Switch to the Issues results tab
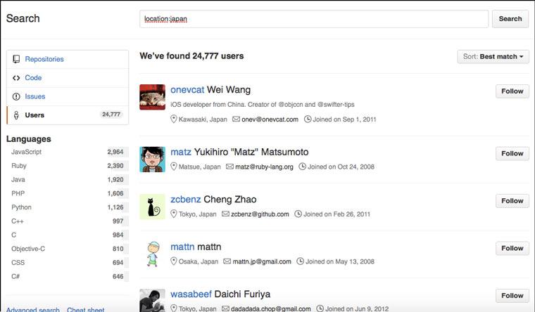535x312 pixels. coord(68,96)
